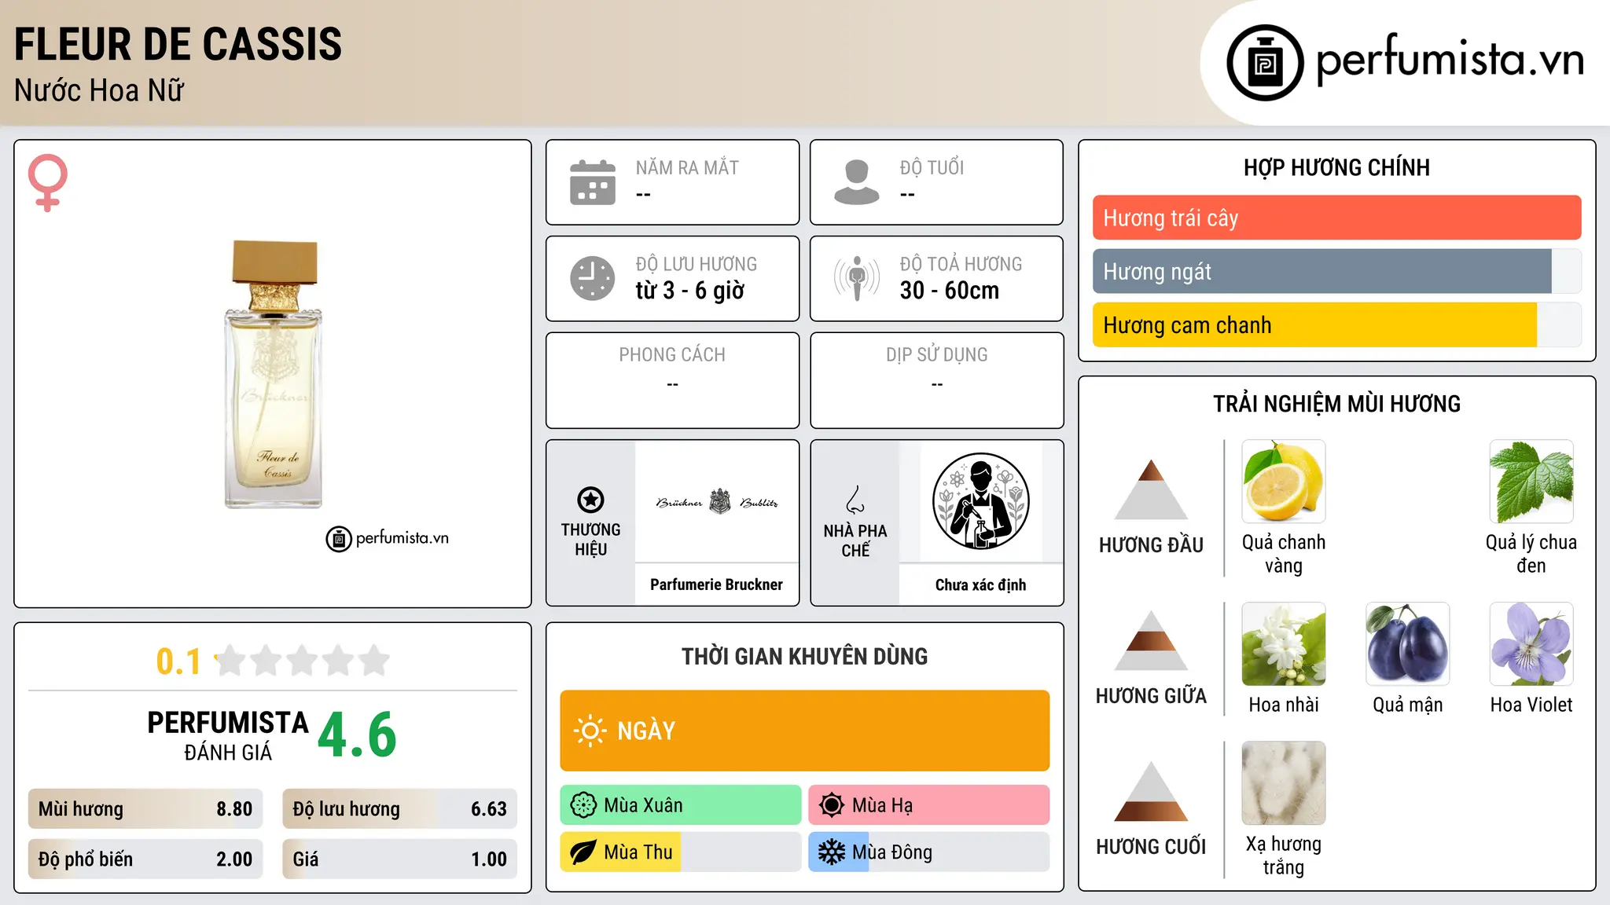Viewport: 1610px width, 905px height.
Task: Click the Quả mận plum image
Action: click(1407, 644)
